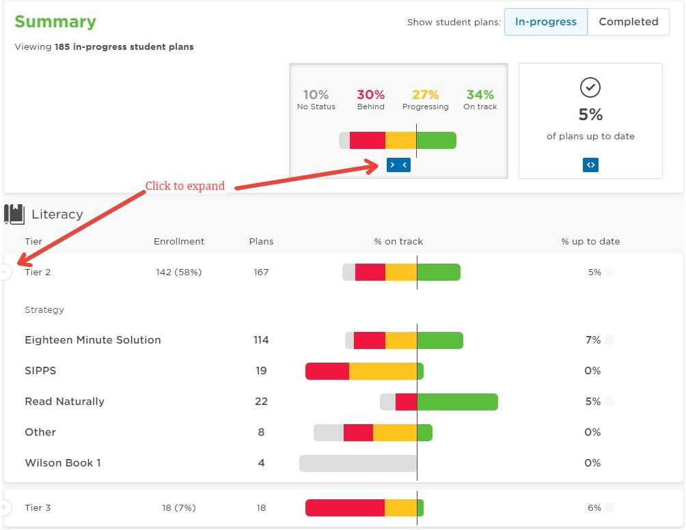Click the Tier column header

tap(33, 241)
